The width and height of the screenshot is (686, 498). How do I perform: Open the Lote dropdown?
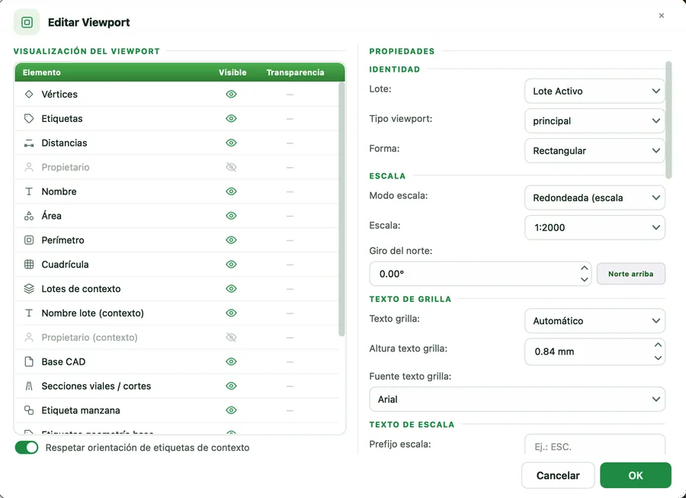point(595,91)
